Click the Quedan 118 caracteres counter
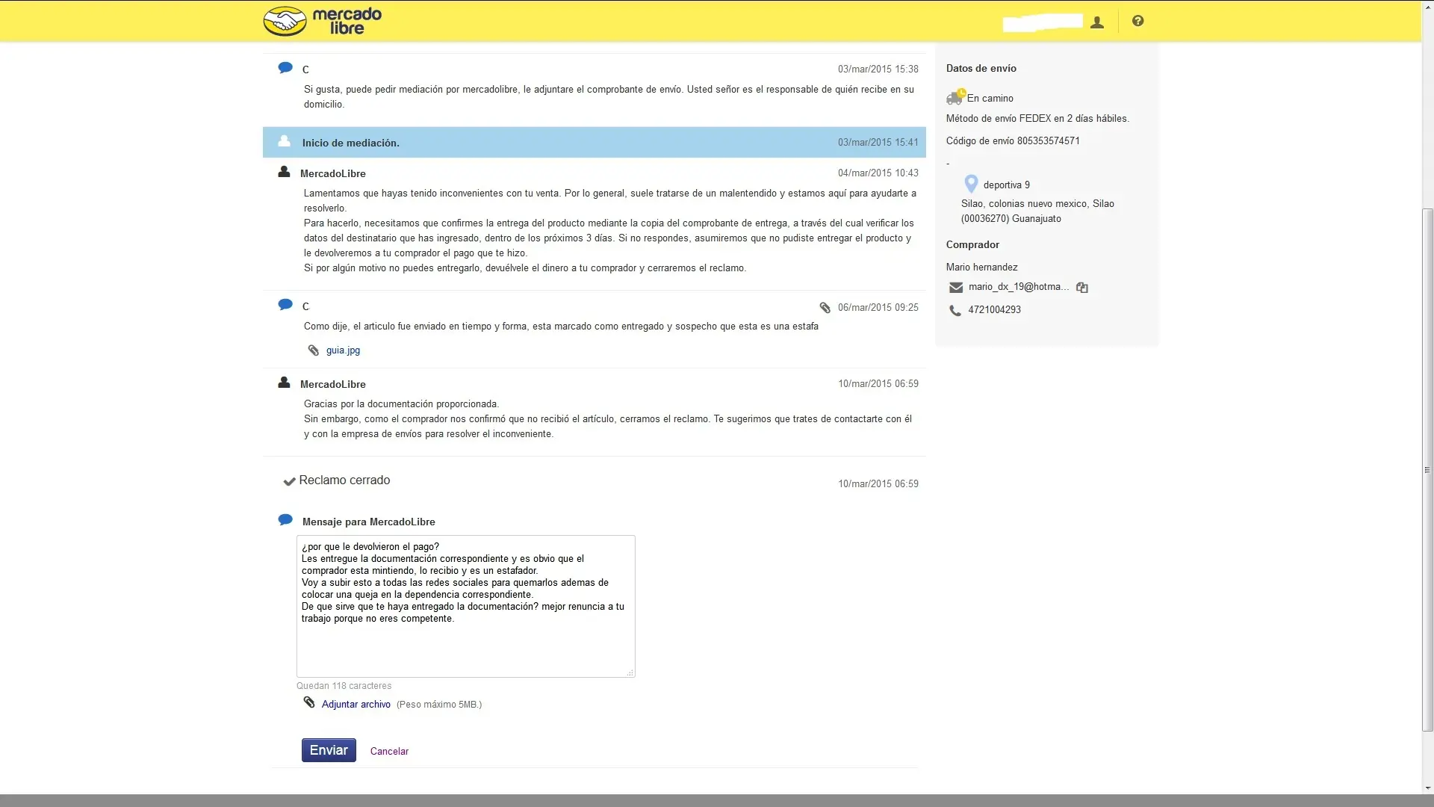The image size is (1434, 807). [344, 686]
